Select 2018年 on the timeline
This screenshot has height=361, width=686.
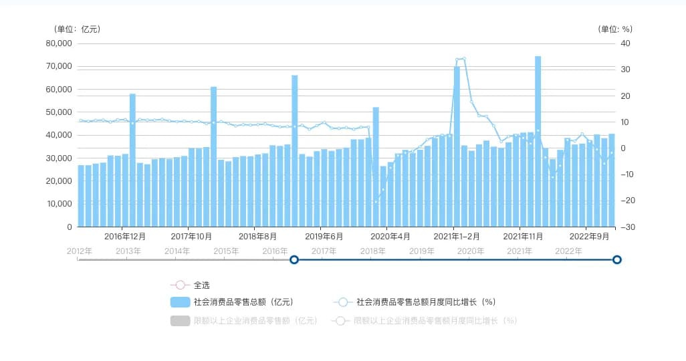click(x=372, y=251)
